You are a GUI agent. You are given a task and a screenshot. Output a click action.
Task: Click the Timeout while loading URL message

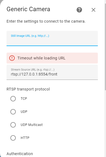click(41, 58)
